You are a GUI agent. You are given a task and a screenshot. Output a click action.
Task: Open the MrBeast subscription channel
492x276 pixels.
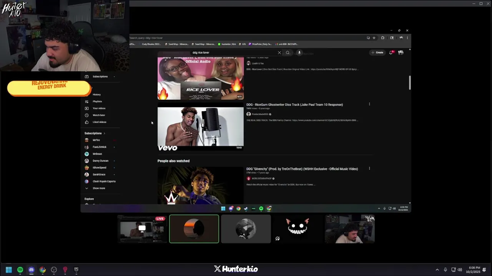click(97, 154)
